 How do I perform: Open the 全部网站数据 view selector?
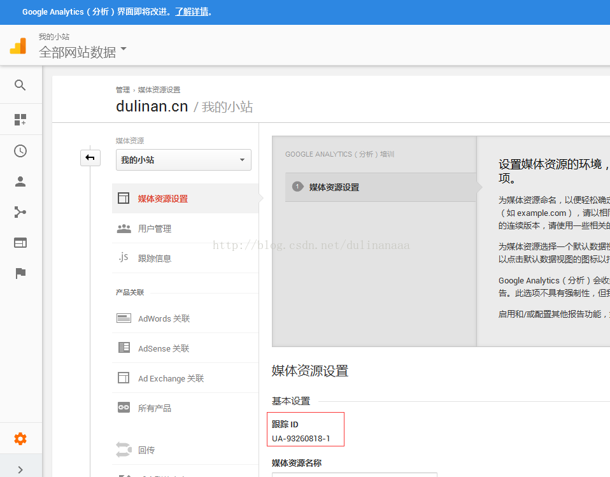(83, 52)
